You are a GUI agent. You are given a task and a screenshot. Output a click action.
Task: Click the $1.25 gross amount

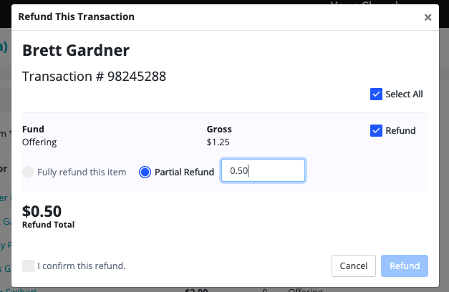tap(218, 142)
